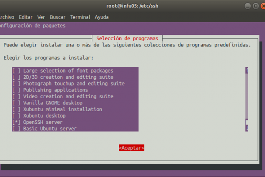
Task: Toggle Xubuntu minimal installation checkbox
Action: pos(16,109)
